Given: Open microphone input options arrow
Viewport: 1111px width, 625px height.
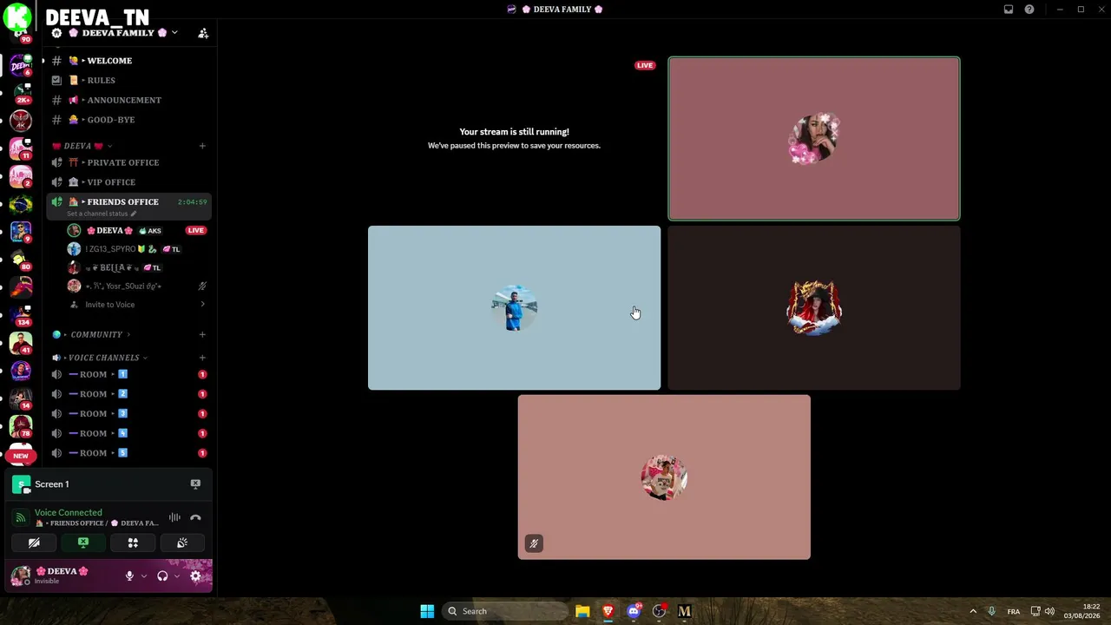Looking at the screenshot, I should 144,576.
